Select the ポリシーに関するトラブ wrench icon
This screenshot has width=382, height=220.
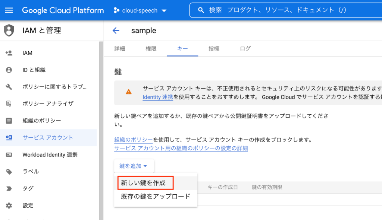pyautogui.click(x=9, y=86)
